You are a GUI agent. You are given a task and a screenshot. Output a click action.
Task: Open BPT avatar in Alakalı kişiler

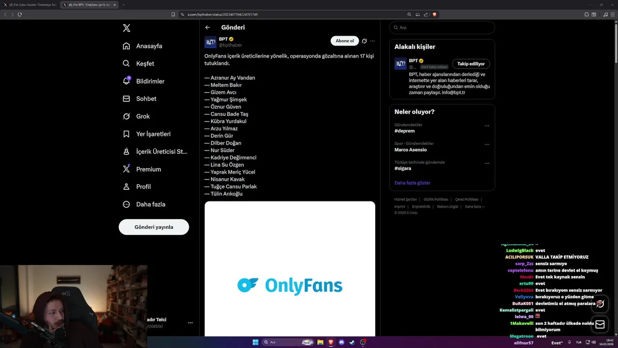pyautogui.click(x=400, y=64)
